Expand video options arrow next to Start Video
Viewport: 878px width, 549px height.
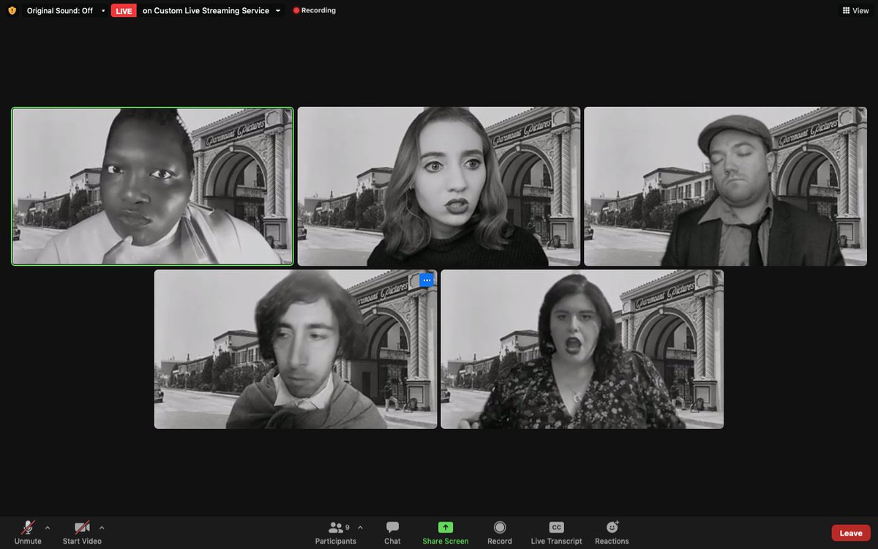click(102, 527)
